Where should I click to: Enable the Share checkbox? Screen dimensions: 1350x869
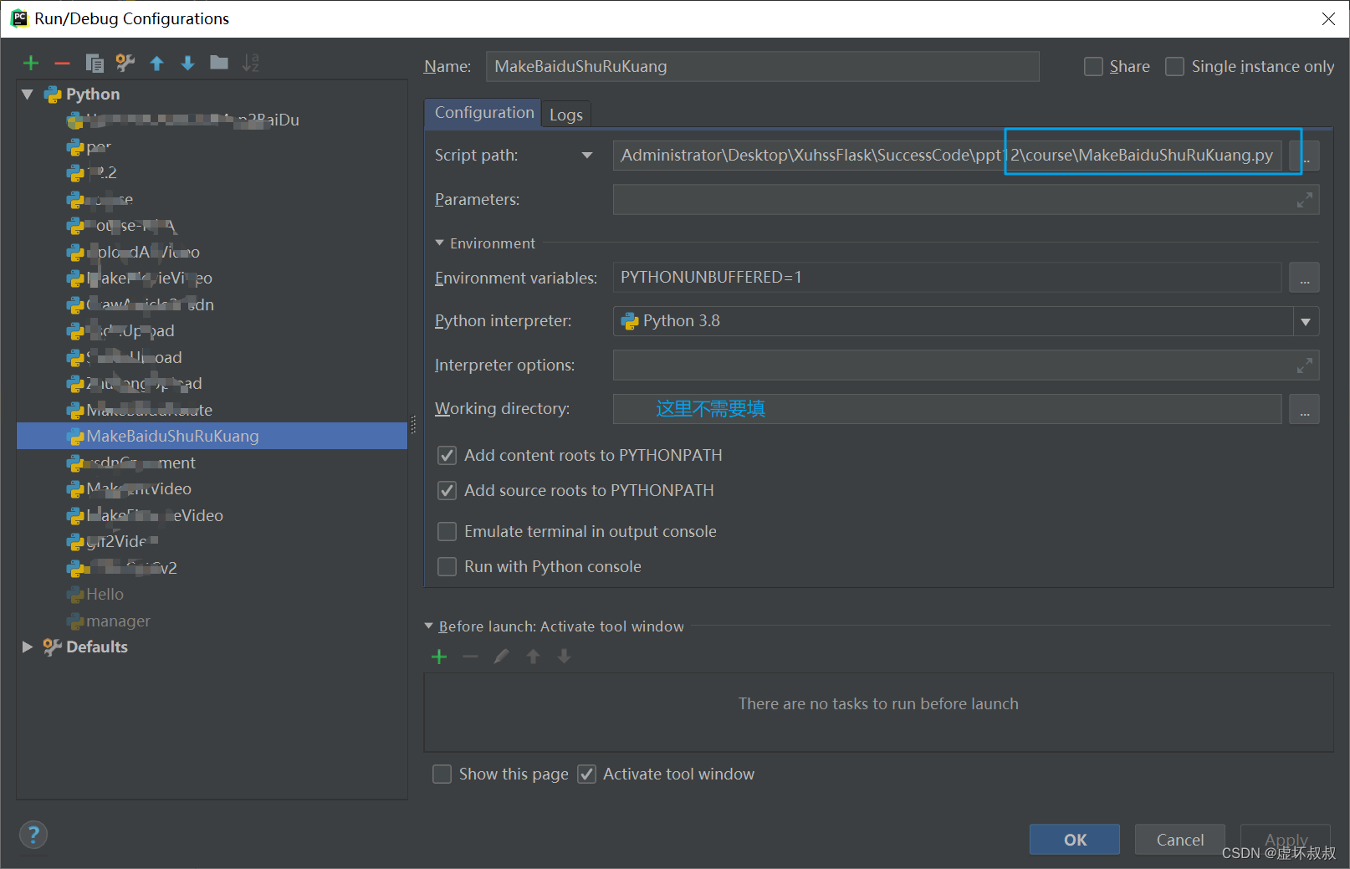(1093, 66)
